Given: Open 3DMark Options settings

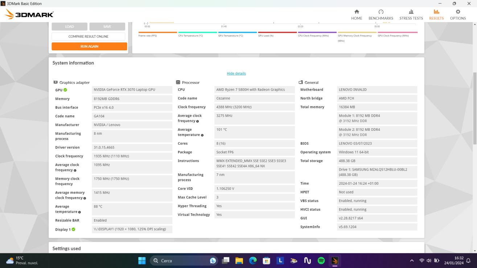Looking at the screenshot, I should pyautogui.click(x=458, y=14).
